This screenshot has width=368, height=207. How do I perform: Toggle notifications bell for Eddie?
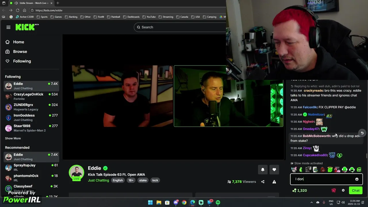coord(262,170)
